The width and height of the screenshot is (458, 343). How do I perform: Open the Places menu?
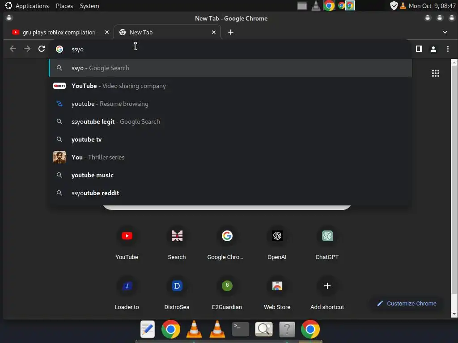[64, 6]
